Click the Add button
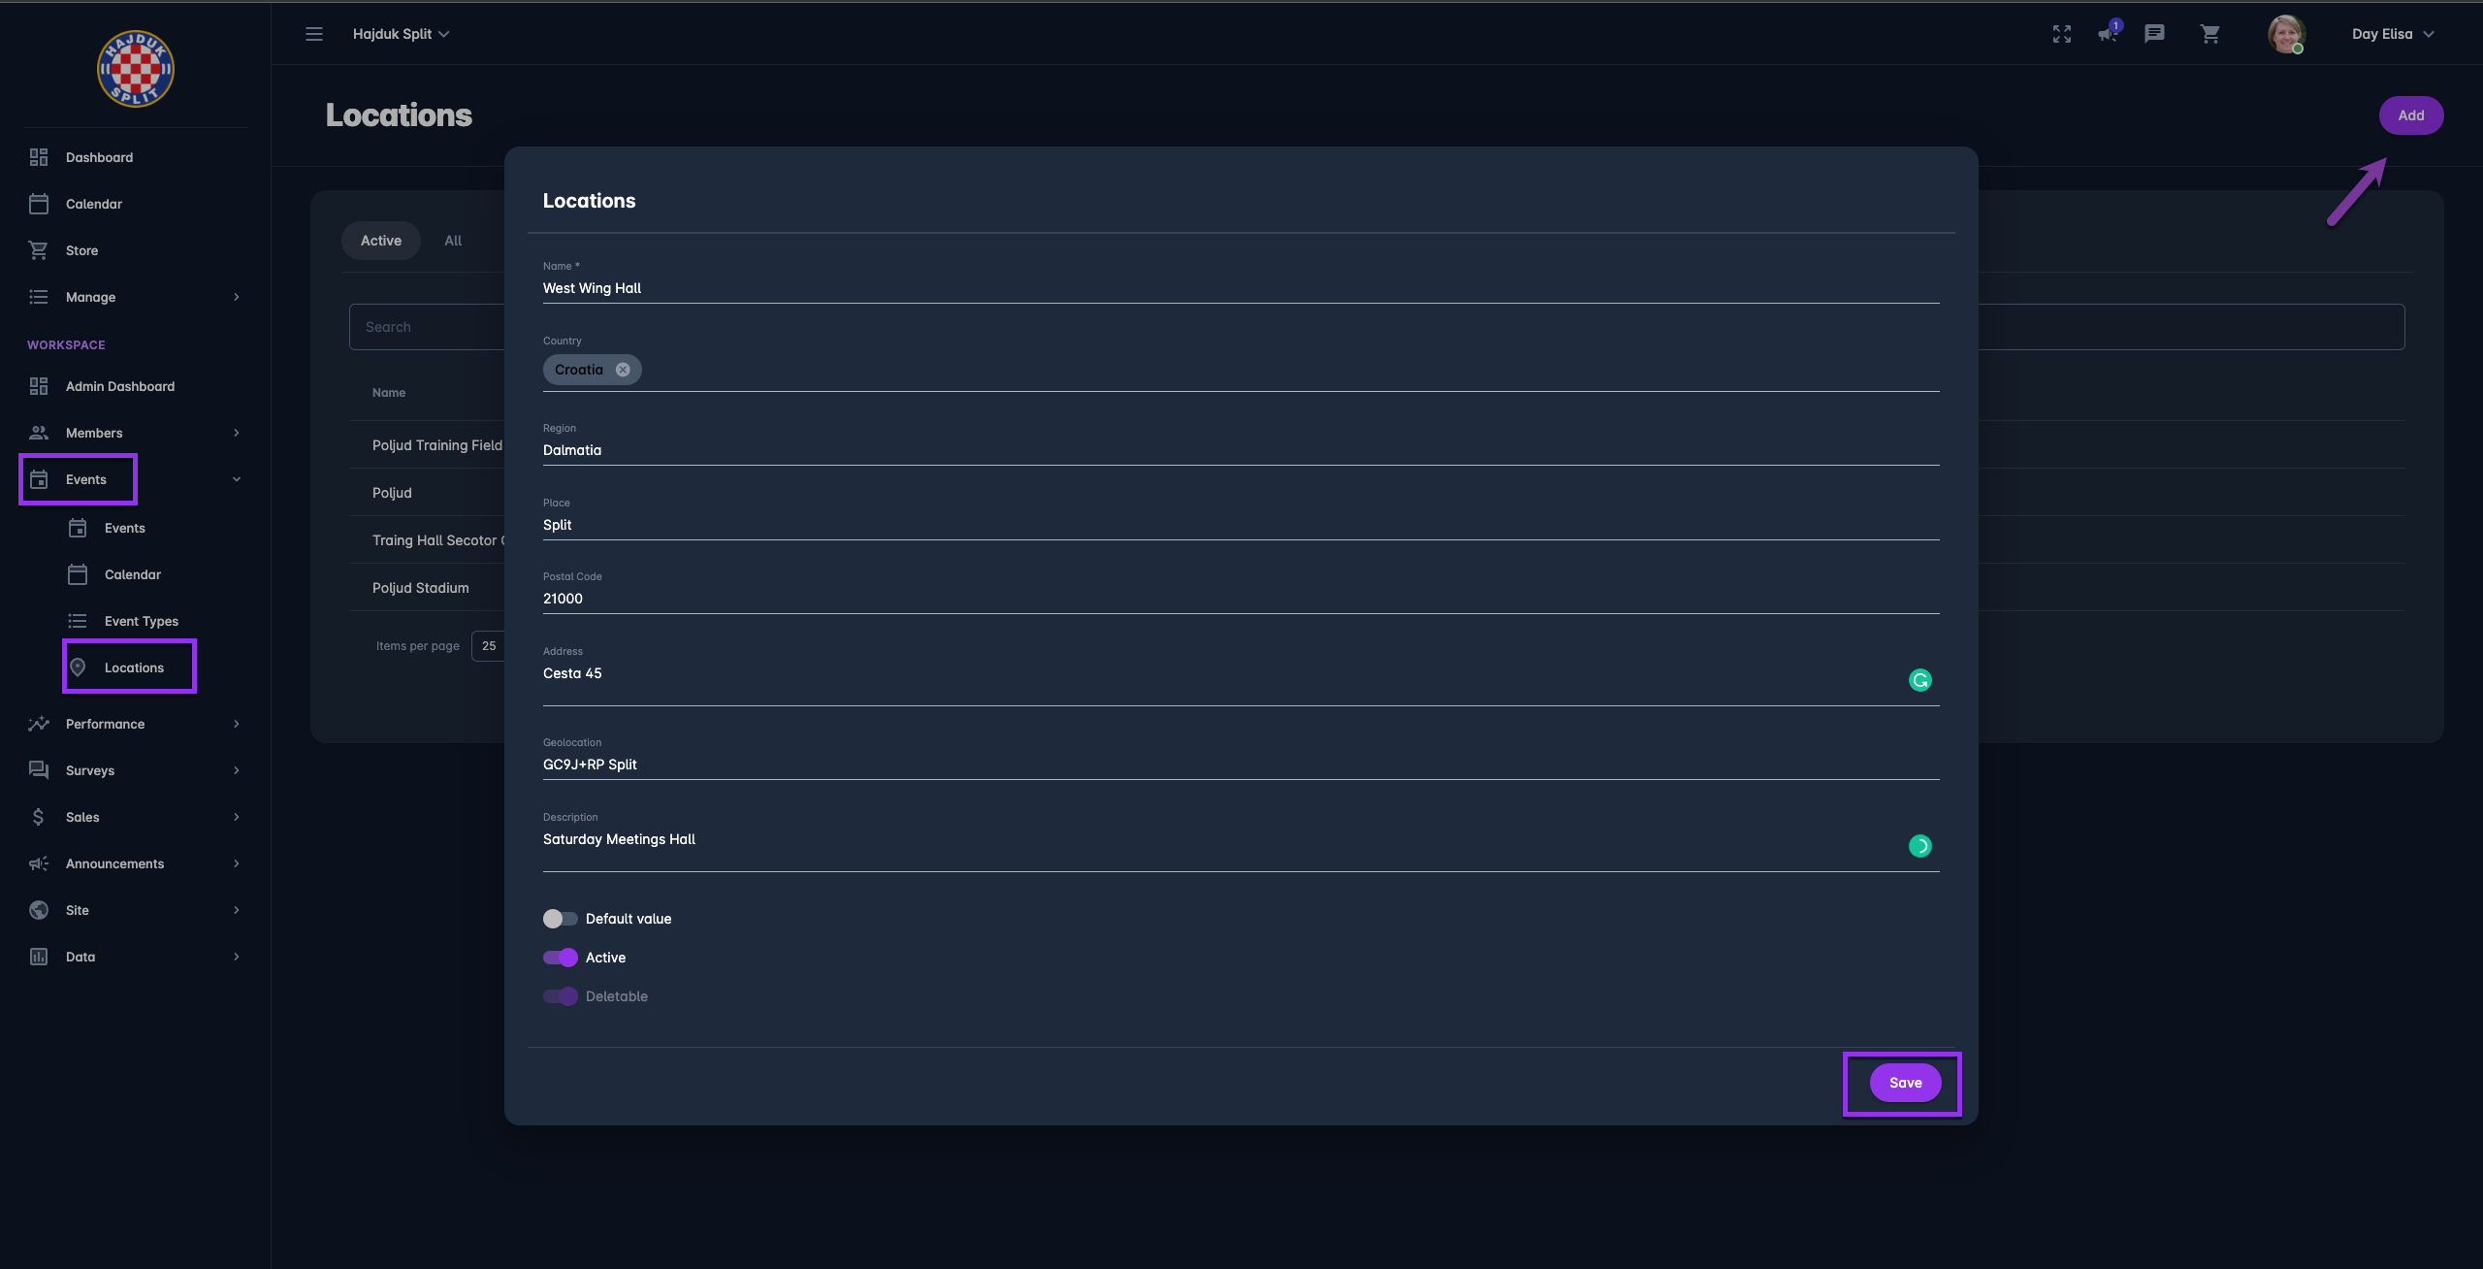Viewport: 2483px width, 1269px height. (x=2410, y=115)
